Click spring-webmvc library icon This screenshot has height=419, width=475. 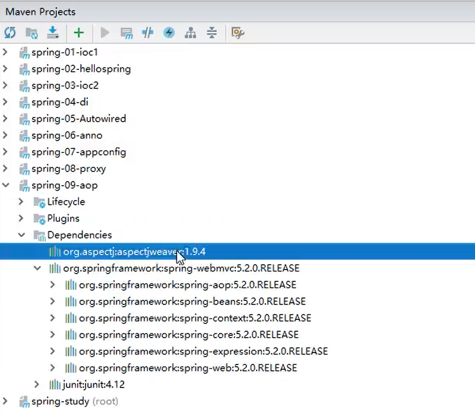(55, 268)
